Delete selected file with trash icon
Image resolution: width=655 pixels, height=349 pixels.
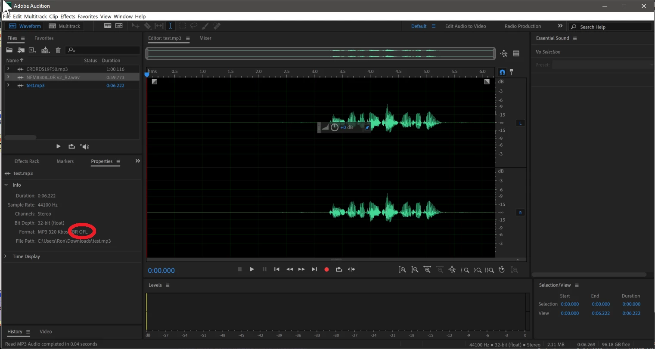pyautogui.click(x=58, y=50)
